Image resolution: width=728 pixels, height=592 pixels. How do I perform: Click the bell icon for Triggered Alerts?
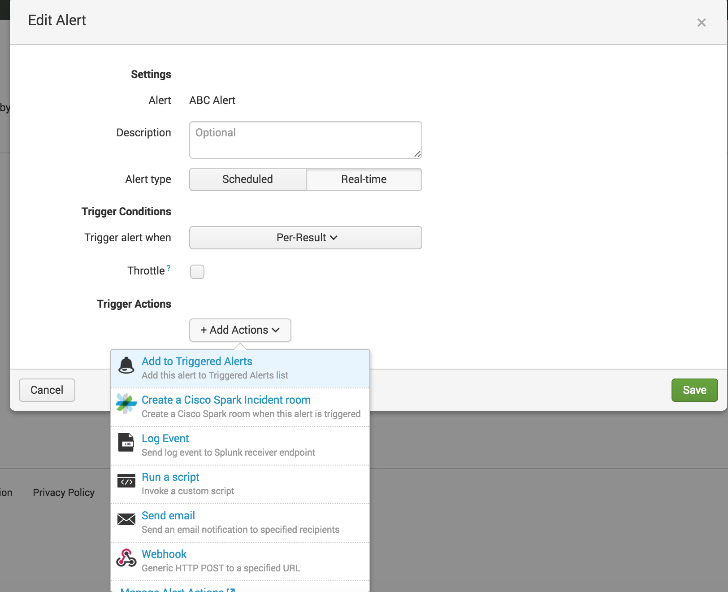126,366
